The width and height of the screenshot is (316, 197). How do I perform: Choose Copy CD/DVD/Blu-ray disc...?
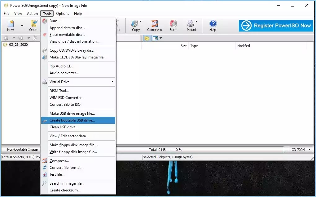click(x=78, y=50)
